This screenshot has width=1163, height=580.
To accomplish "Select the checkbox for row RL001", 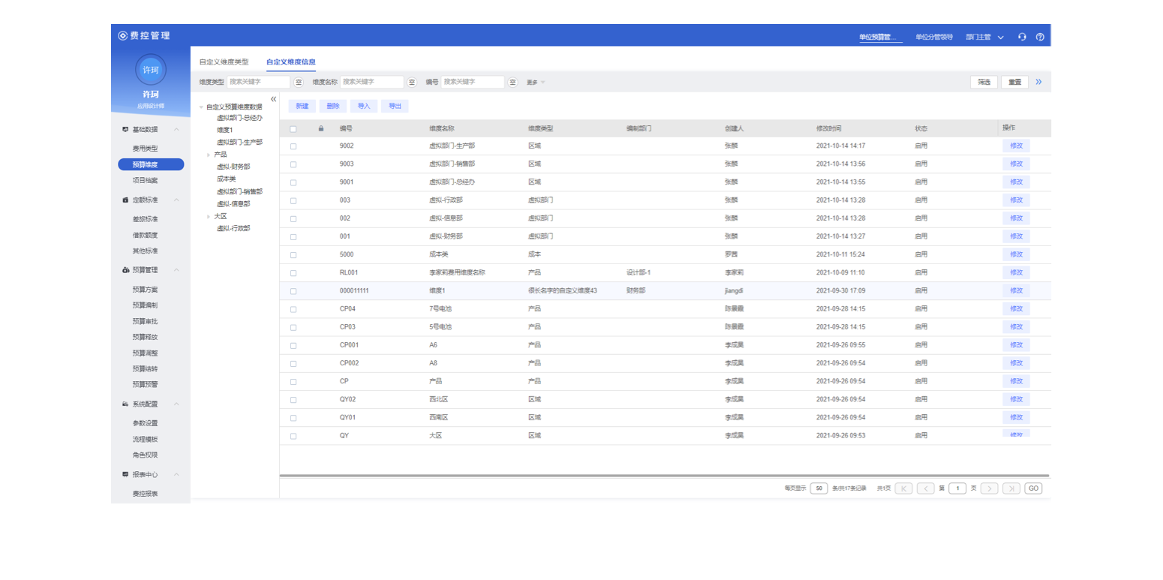I will point(293,273).
